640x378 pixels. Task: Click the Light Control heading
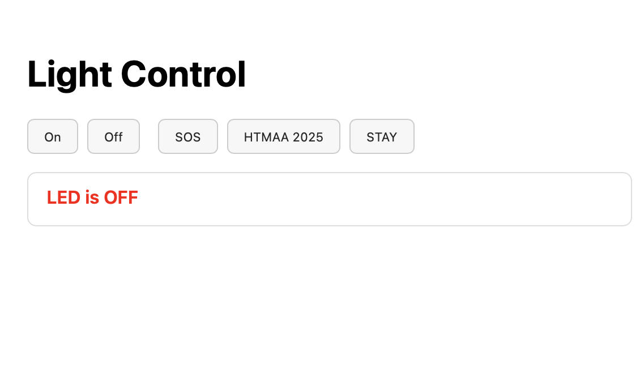pyautogui.click(x=136, y=75)
